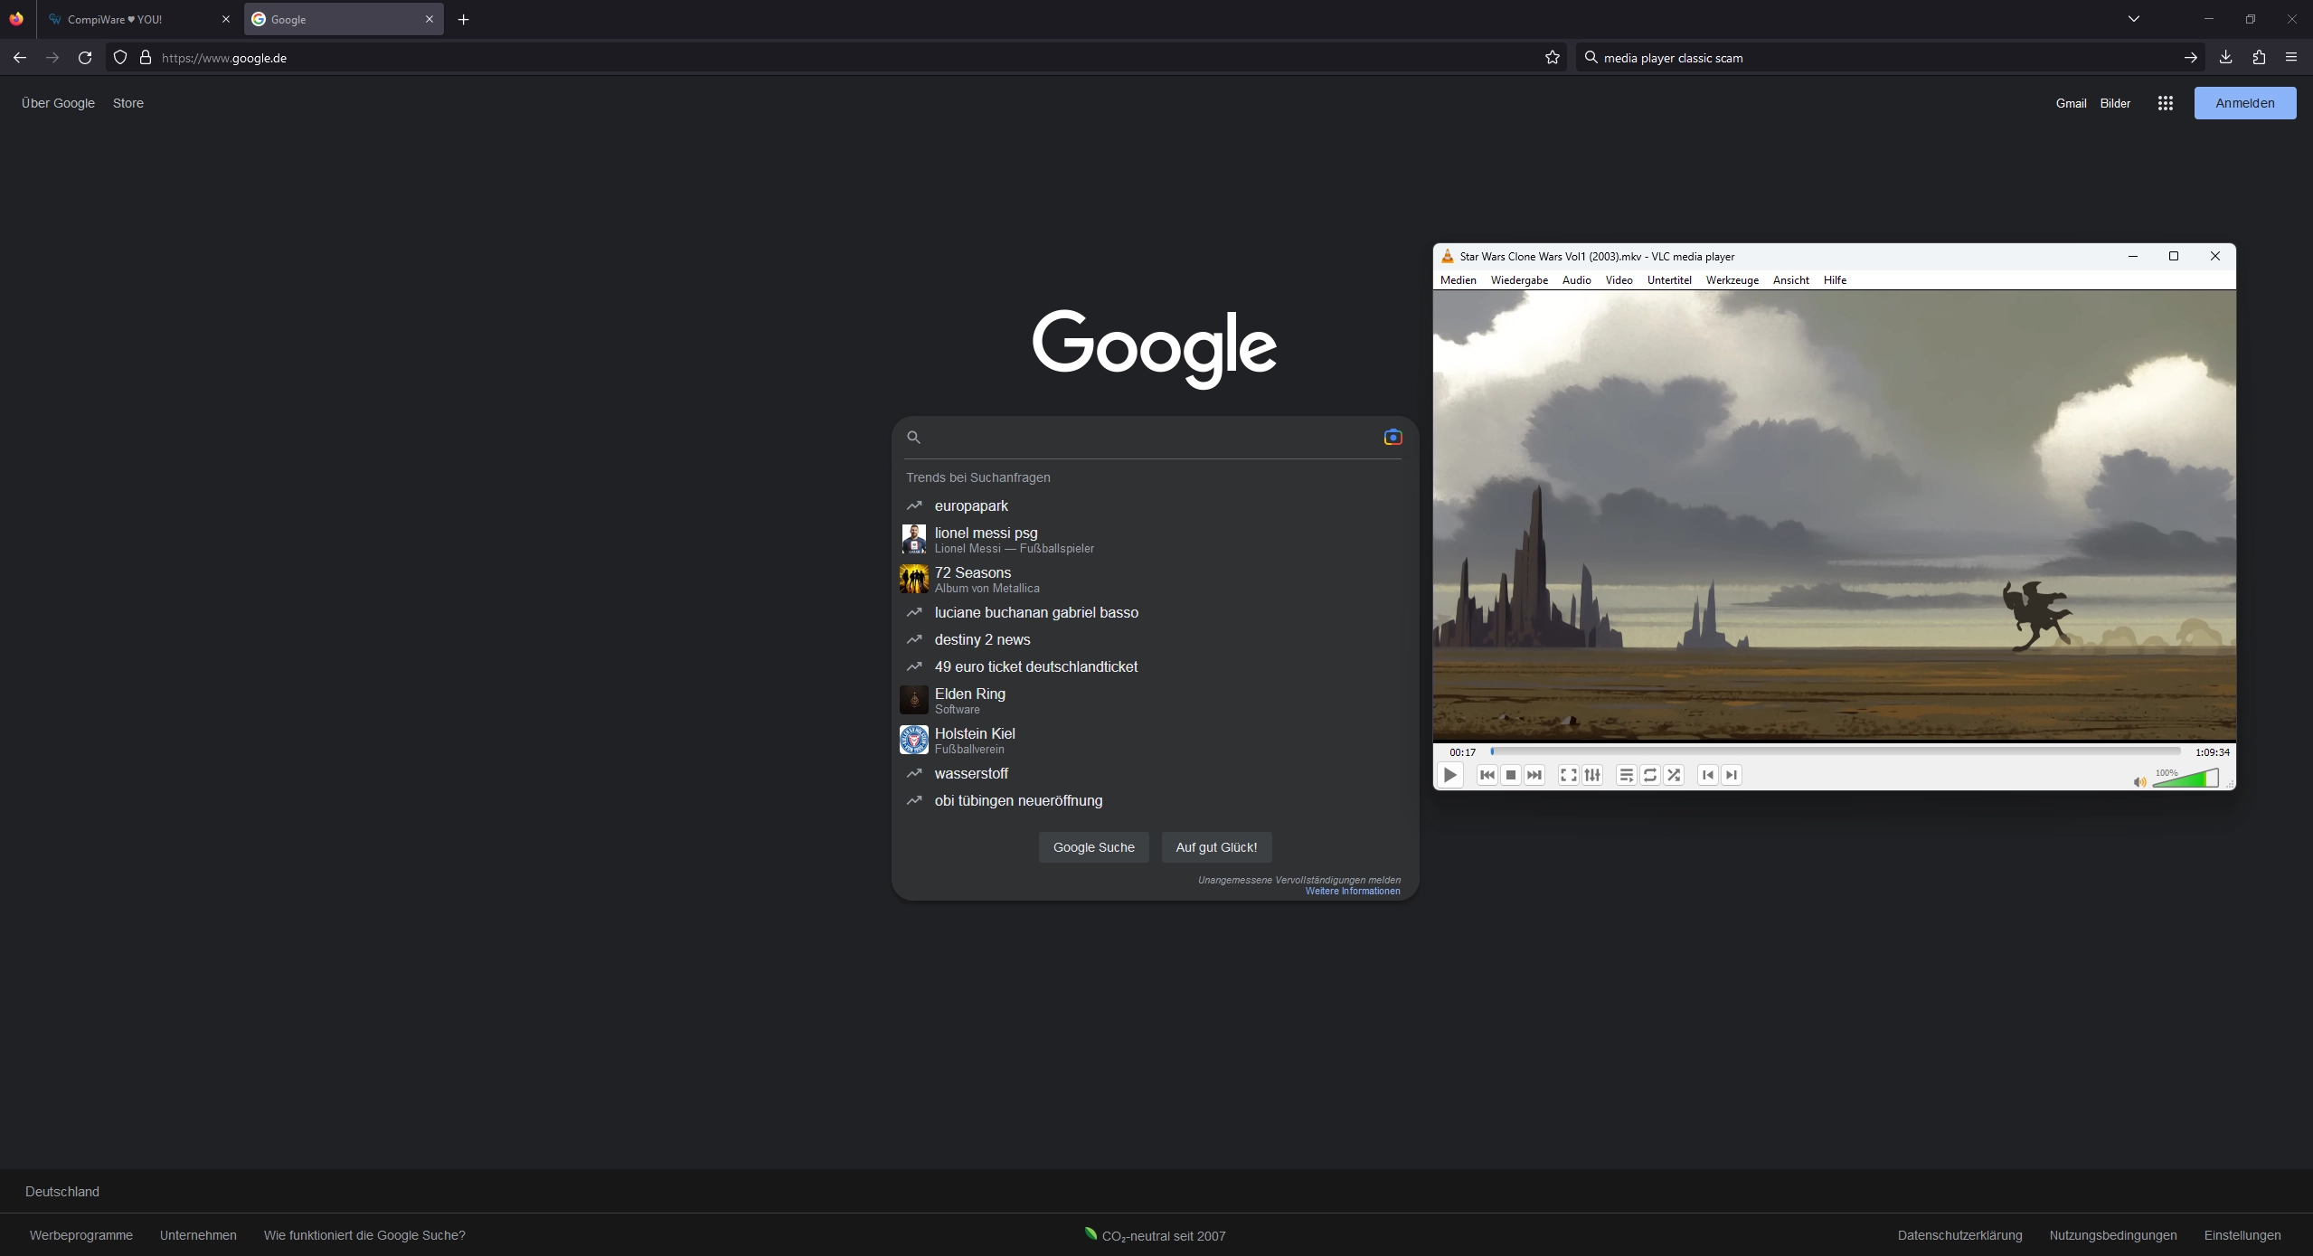2313x1256 pixels.
Task: Open Gmail link
Action: [2071, 103]
